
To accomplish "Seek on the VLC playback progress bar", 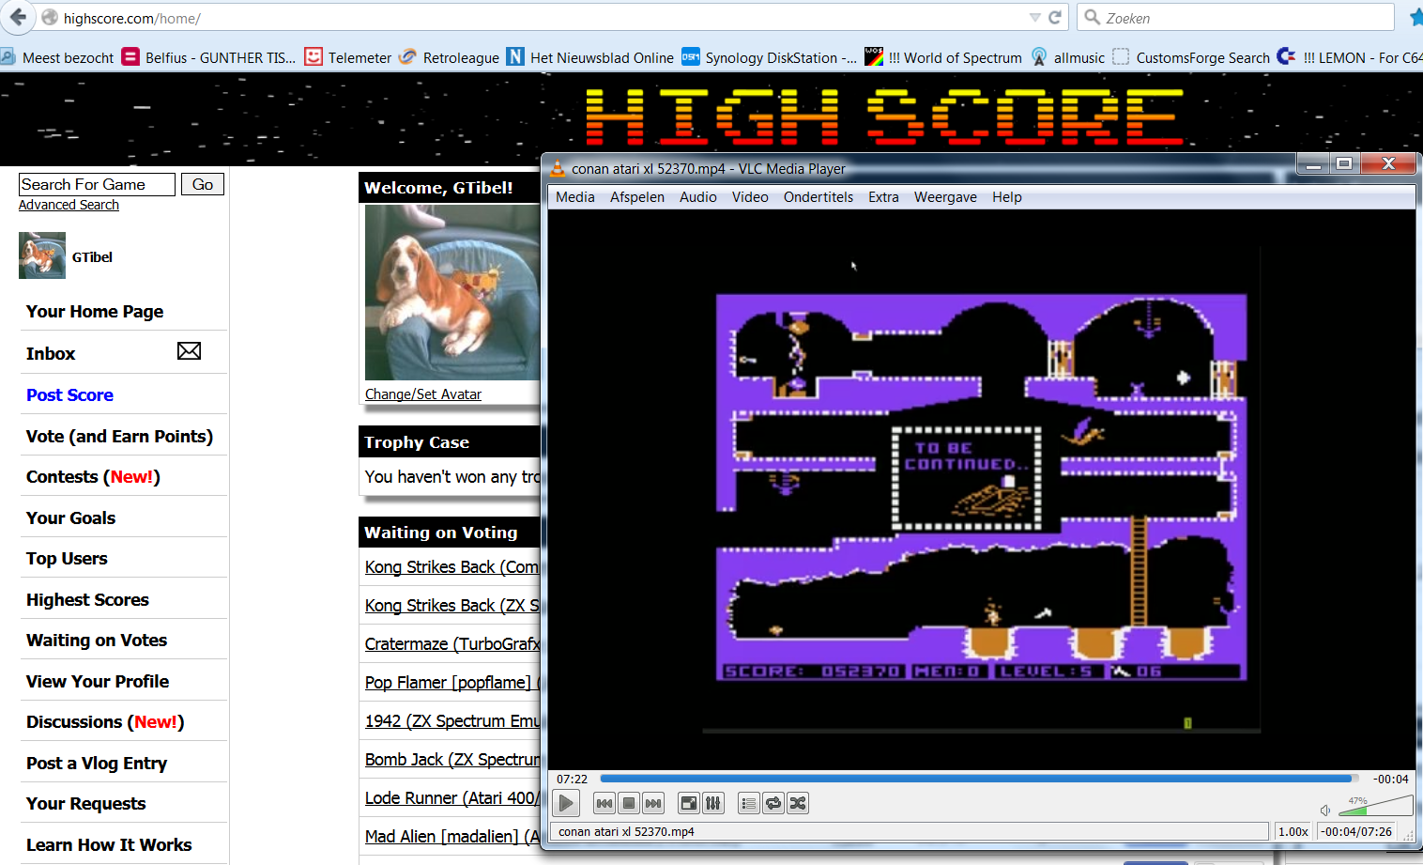I will click(x=978, y=779).
